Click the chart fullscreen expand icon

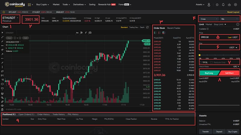[147, 27]
